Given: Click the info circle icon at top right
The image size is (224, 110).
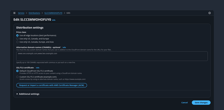Looking at the screenshot, I should [209, 13].
